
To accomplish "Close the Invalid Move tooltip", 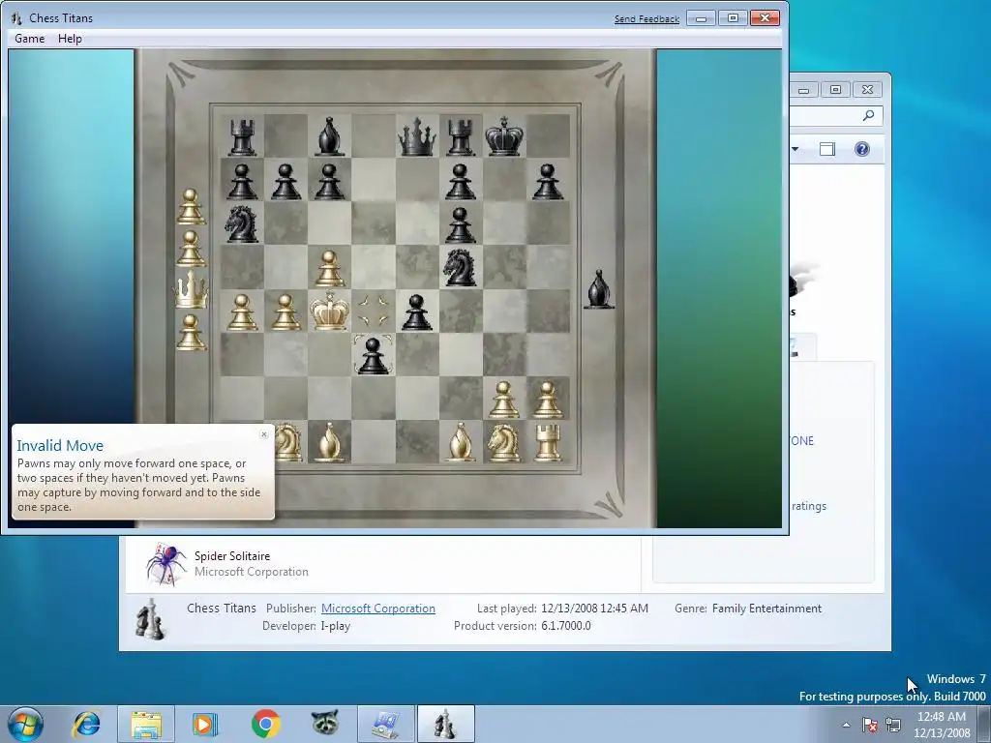I will [x=264, y=434].
